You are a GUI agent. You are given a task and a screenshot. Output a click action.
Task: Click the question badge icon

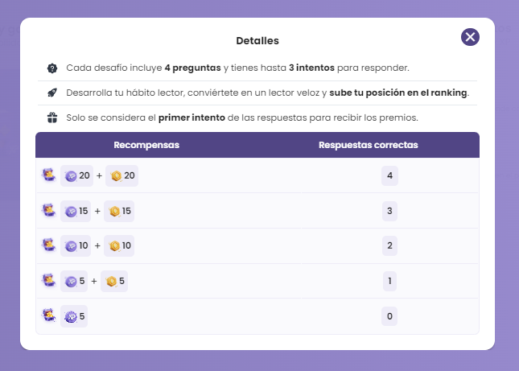pyautogui.click(x=52, y=68)
